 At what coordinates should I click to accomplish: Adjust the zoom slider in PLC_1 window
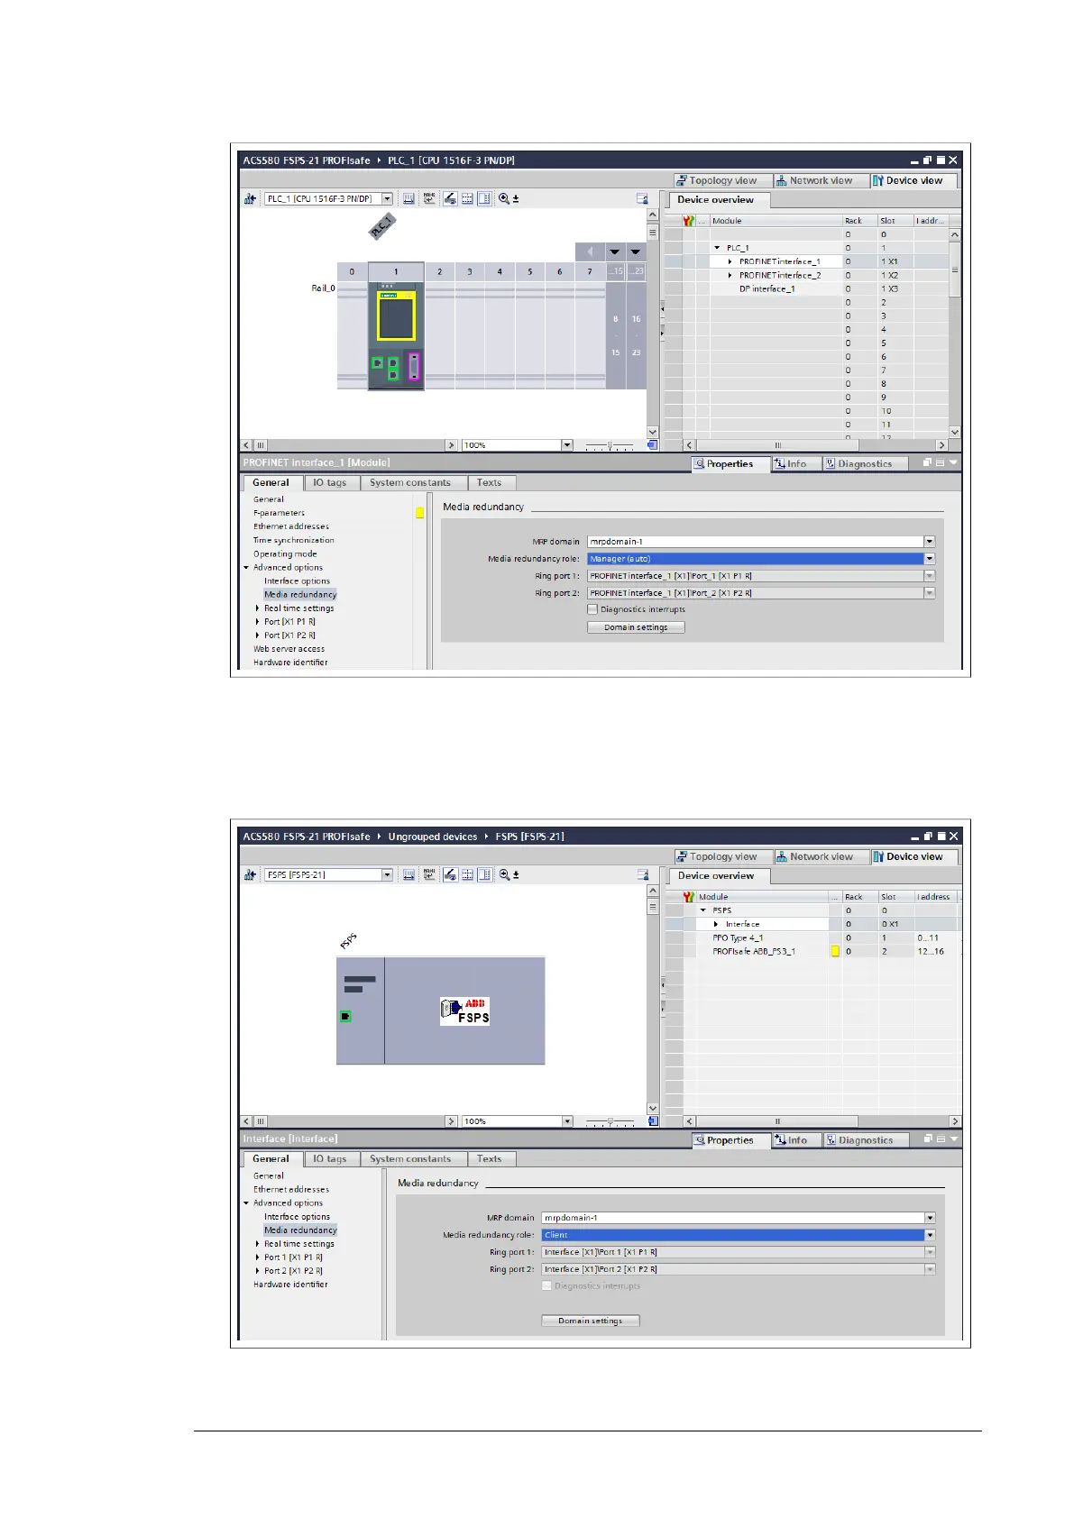610,445
